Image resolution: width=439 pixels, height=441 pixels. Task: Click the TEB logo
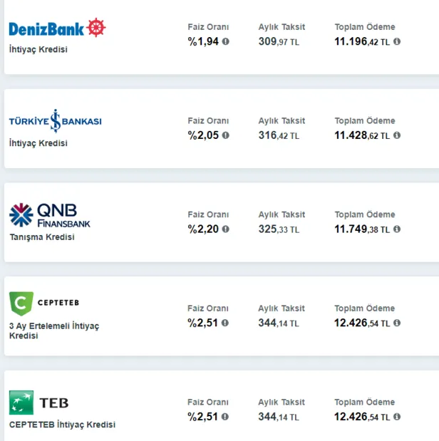tap(39, 403)
